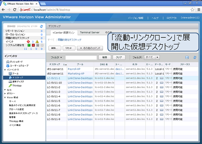
Task: Open the その他のコマンド dropdown button
Action: pyautogui.click(x=90, y=48)
